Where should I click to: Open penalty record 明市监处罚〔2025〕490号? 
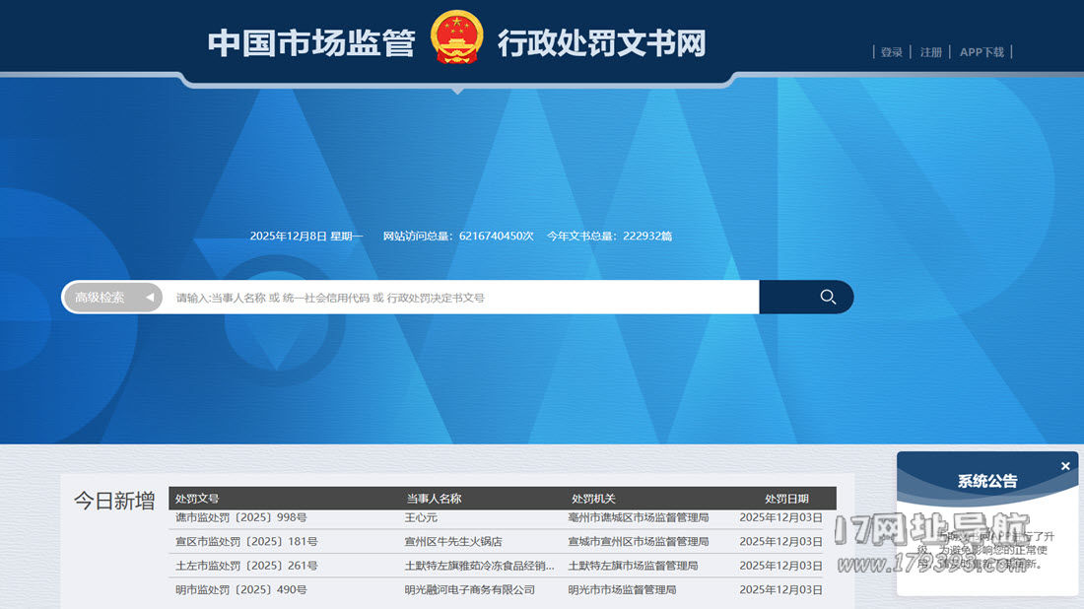pyautogui.click(x=241, y=589)
